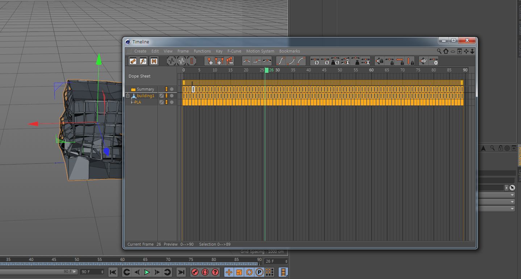This screenshot has width=521, height=279.
Task: Apply ease-out curve icon
Action: [x=301, y=61]
